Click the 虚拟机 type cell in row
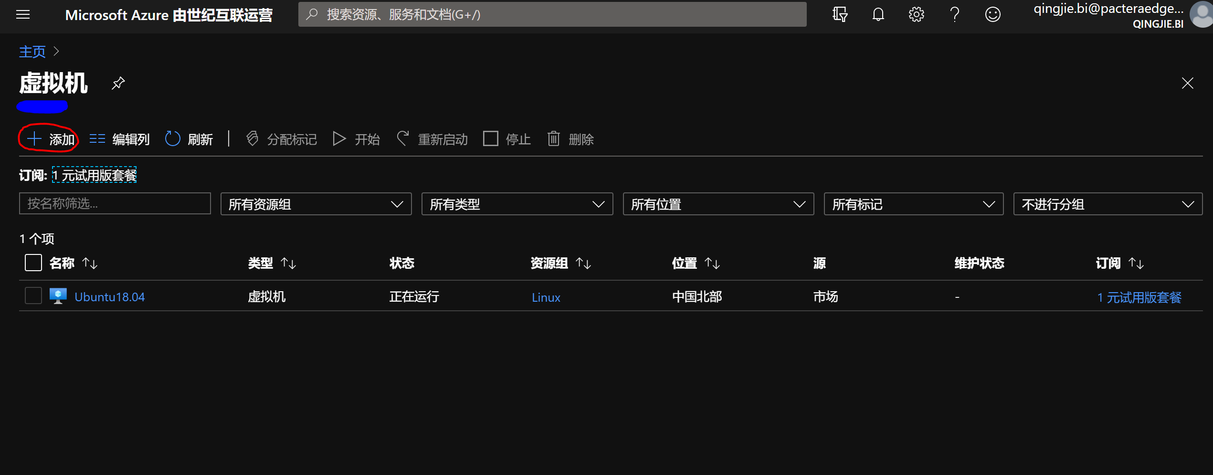The height and width of the screenshot is (475, 1213). point(267,297)
